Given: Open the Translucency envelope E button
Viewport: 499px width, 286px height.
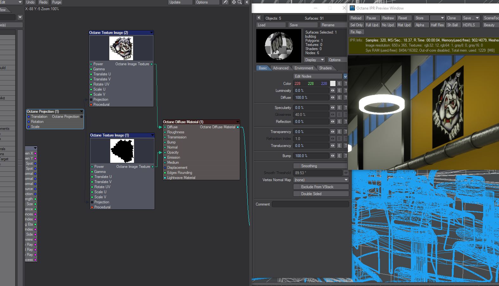Looking at the screenshot, I should pos(339,146).
